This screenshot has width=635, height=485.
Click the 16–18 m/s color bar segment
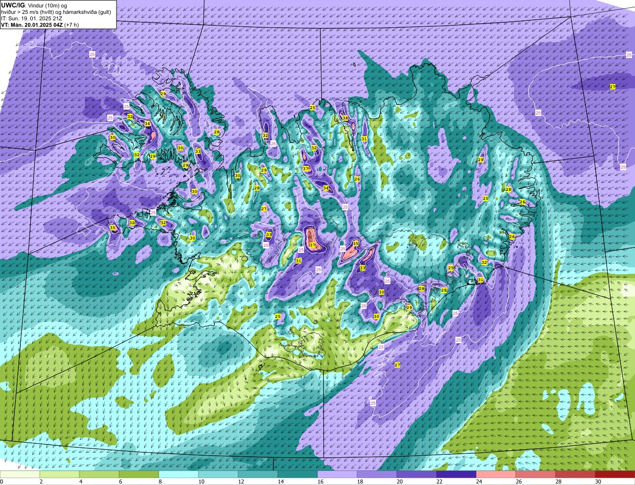(x=337, y=475)
